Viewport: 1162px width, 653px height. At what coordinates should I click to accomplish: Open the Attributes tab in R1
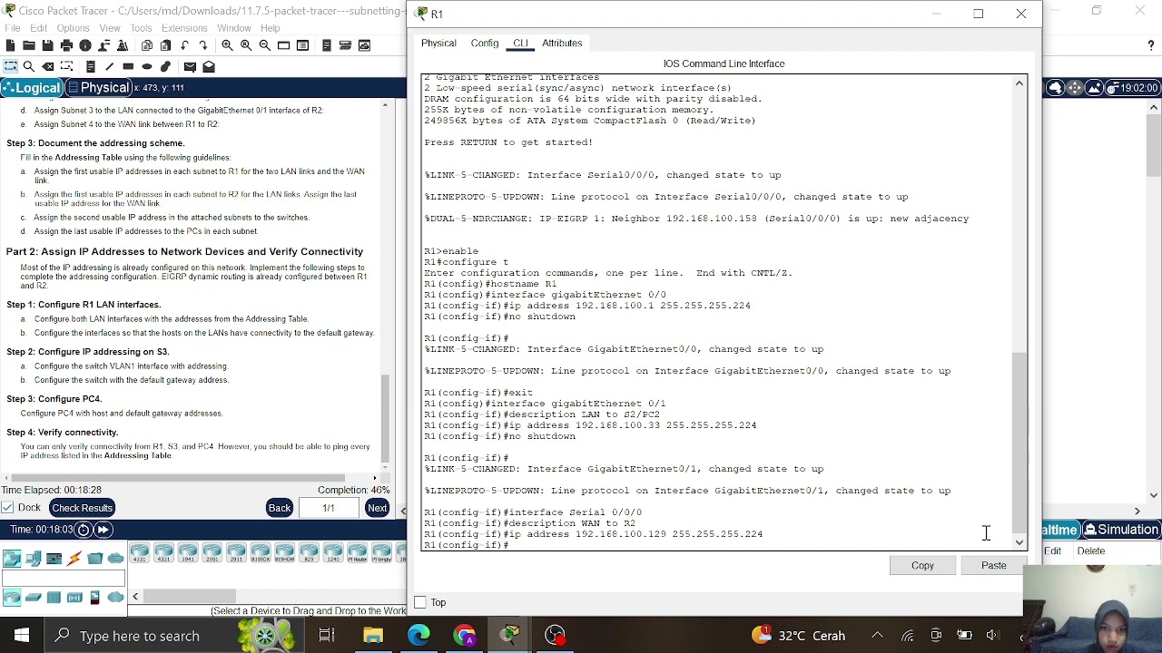562,43
